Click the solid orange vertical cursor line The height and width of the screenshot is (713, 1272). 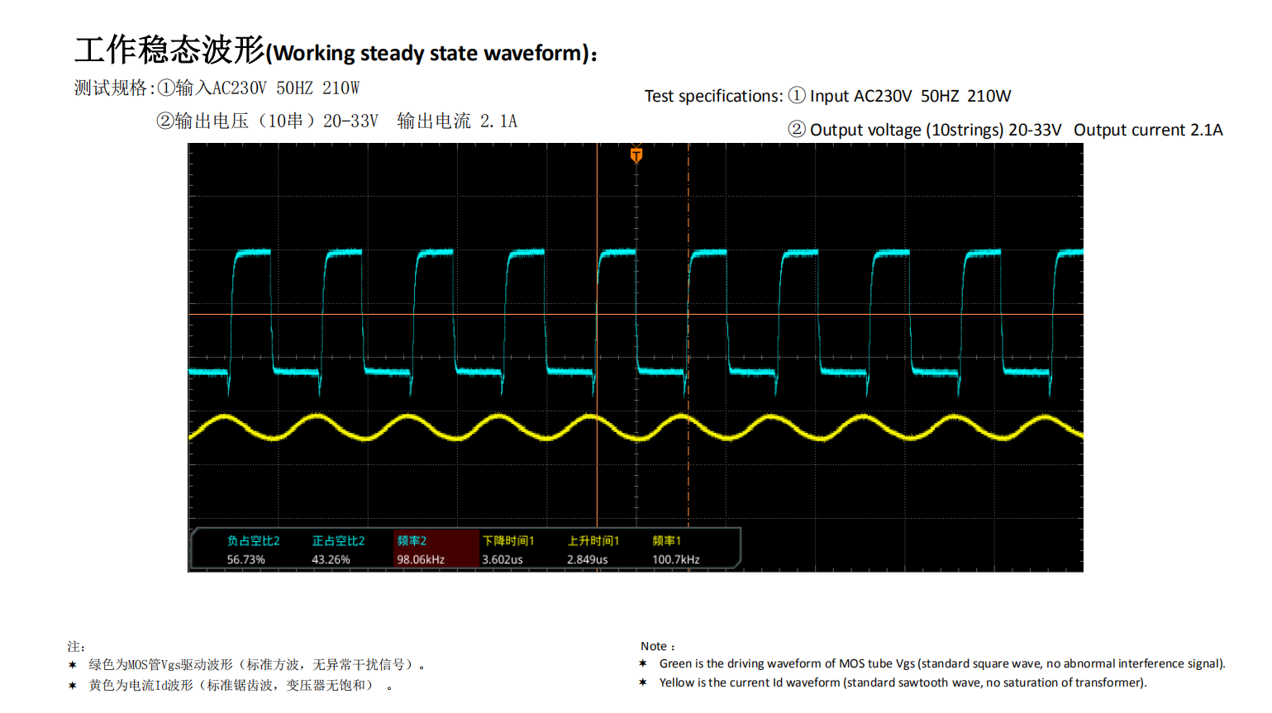pyautogui.click(x=597, y=479)
